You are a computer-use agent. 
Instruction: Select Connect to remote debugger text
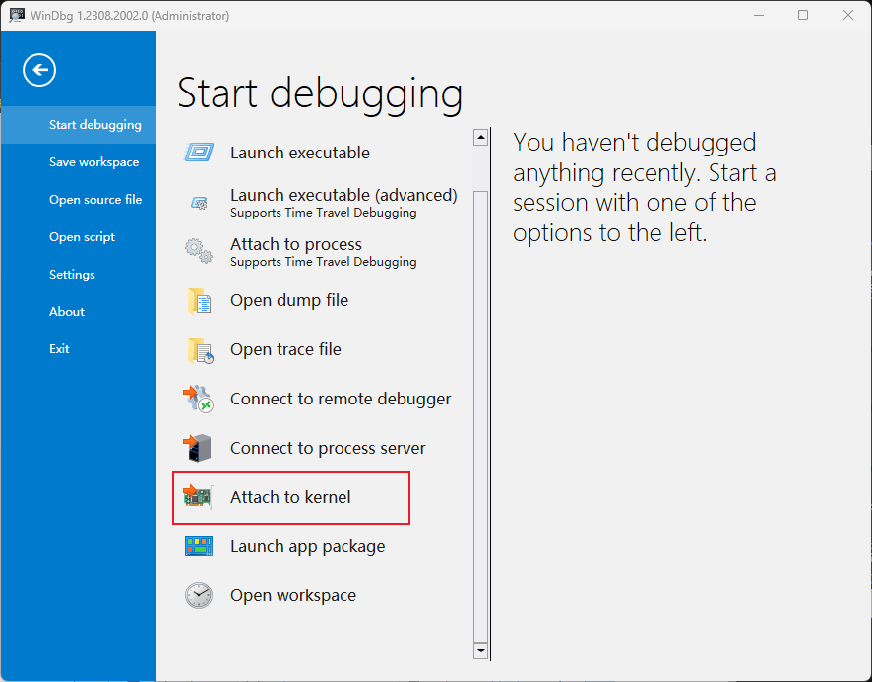tap(341, 399)
